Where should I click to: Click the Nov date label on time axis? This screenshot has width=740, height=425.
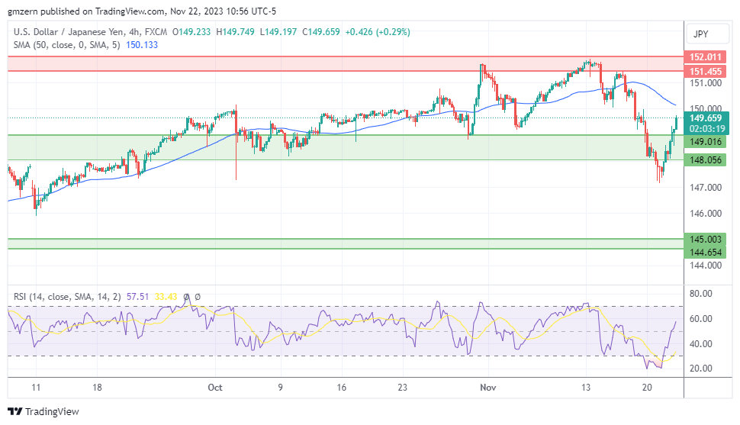488,388
